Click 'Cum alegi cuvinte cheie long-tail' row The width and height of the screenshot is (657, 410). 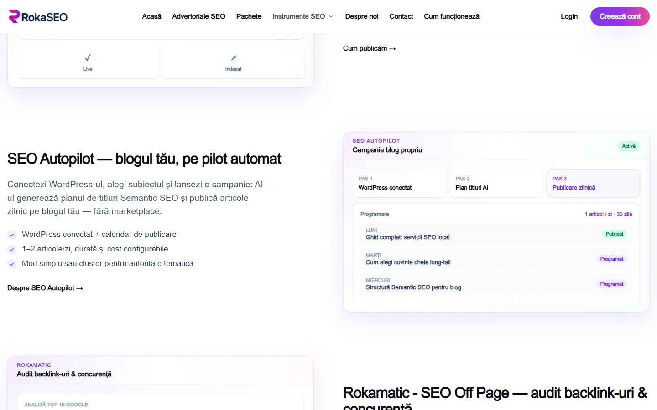coord(496,259)
